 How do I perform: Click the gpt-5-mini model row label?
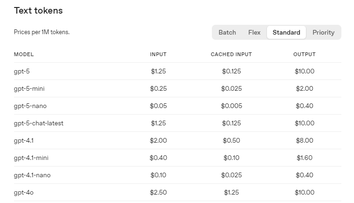(29, 88)
